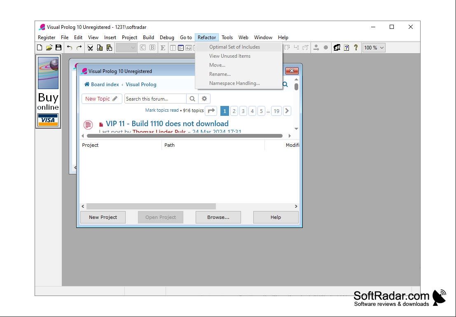Click the Save floppy disk icon

click(58, 47)
